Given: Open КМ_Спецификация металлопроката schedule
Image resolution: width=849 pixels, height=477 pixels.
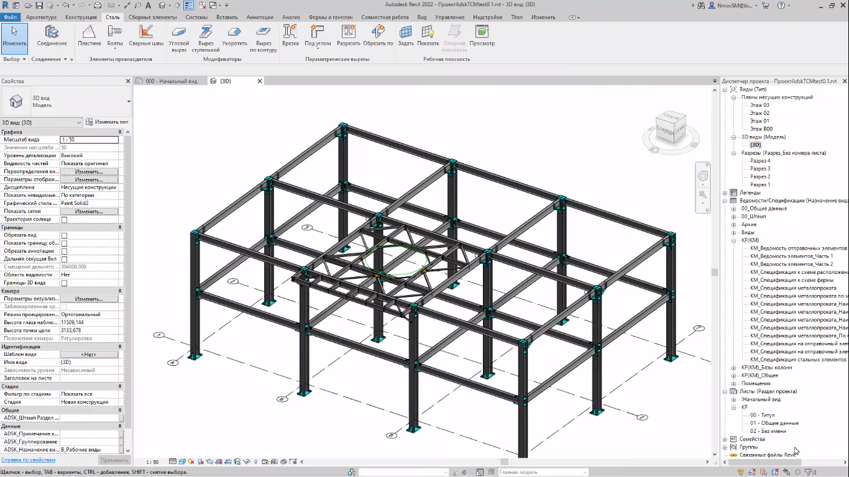Looking at the screenshot, I should point(793,288).
